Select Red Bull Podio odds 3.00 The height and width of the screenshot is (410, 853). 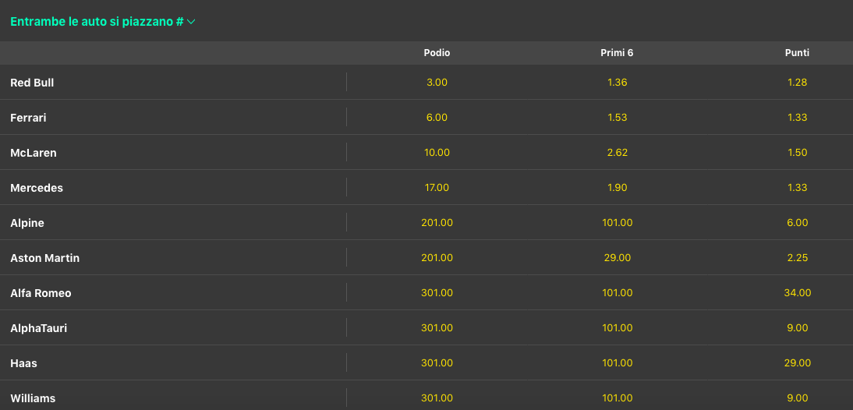pos(437,83)
